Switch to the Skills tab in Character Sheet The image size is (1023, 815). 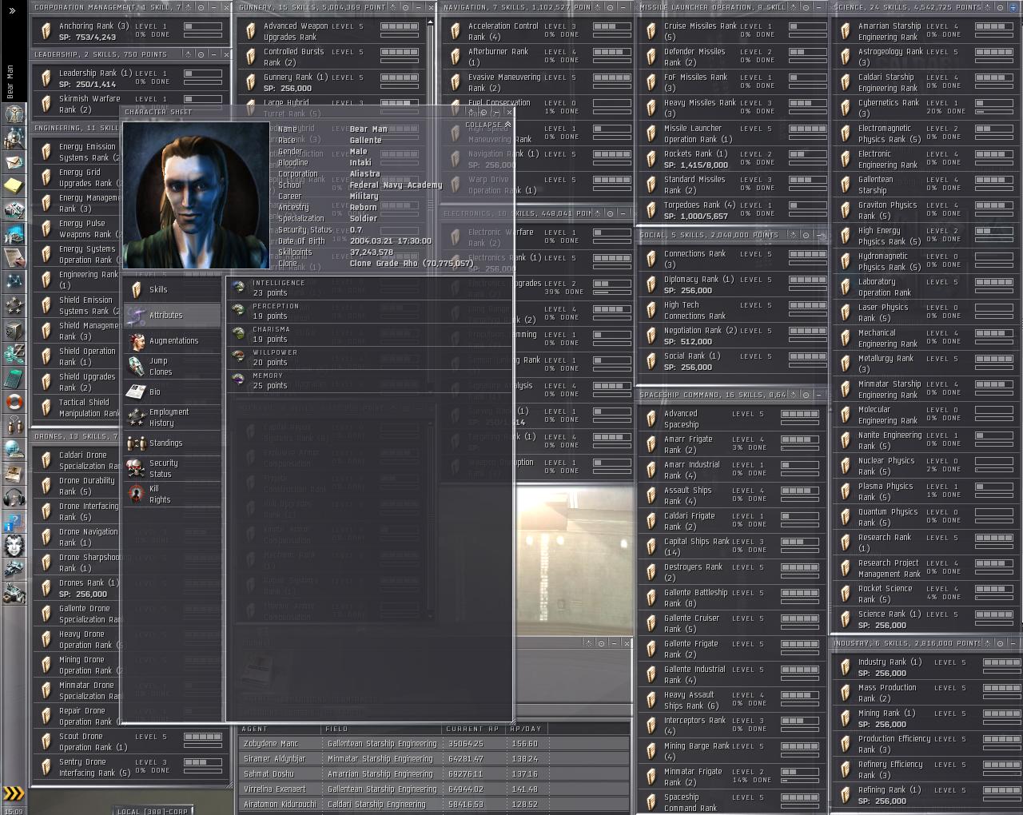[x=172, y=289]
